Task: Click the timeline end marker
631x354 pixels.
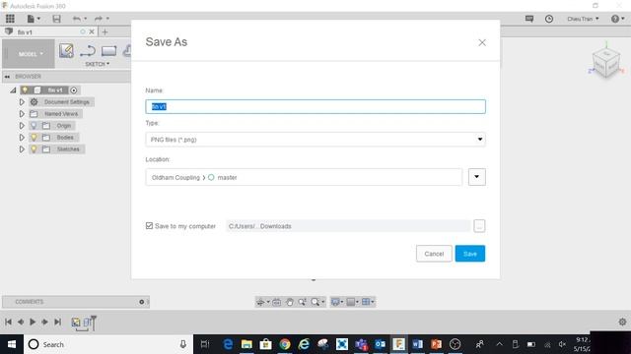Action: (94, 323)
